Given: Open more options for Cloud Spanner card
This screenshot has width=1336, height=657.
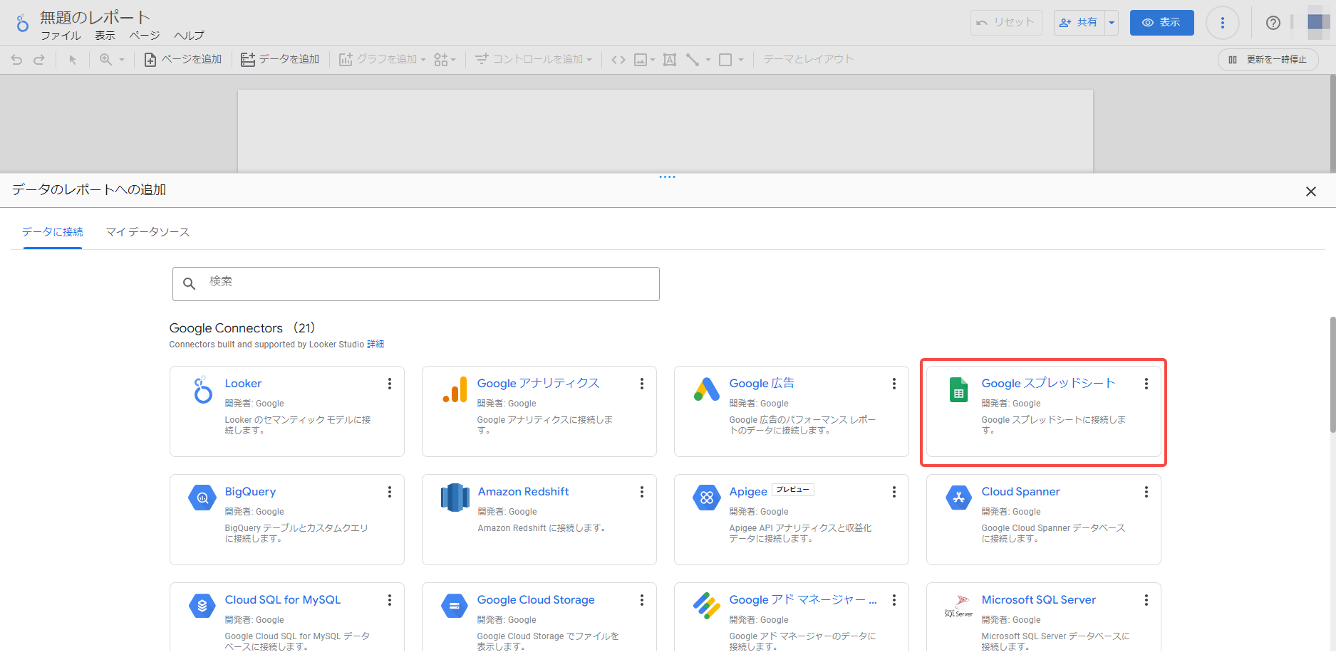Looking at the screenshot, I should tap(1146, 492).
